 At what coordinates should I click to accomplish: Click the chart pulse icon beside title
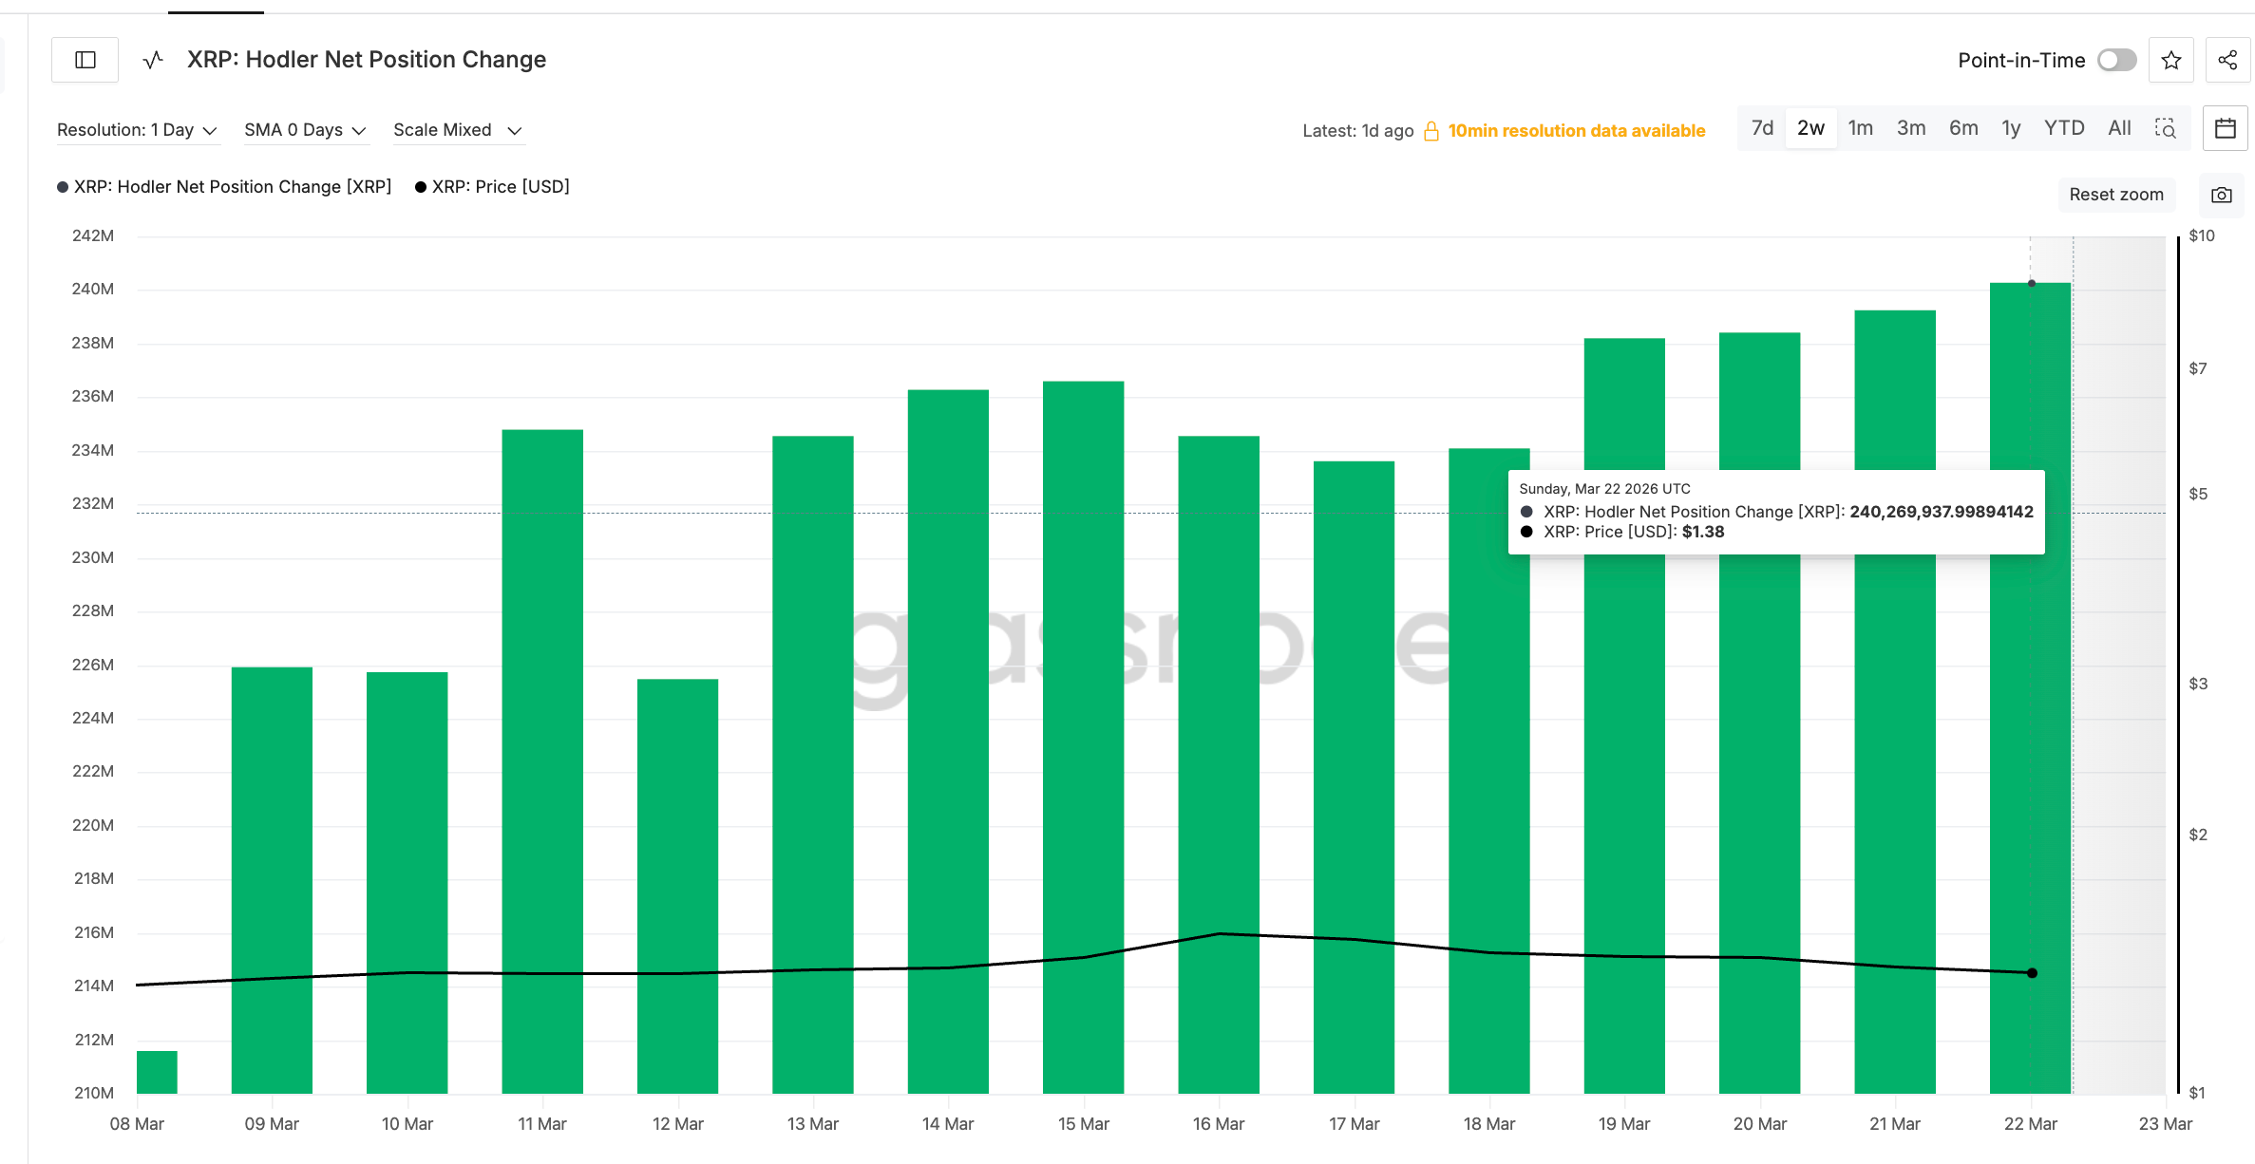(x=153, y=60)
